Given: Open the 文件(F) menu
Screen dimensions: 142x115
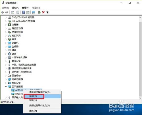Looking at the screenshot, I should 5,8.
